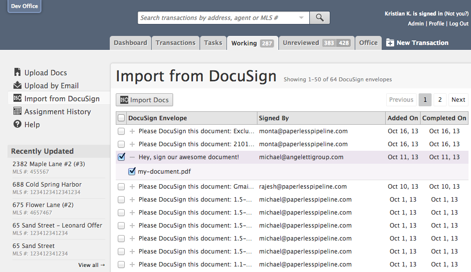
Task: Select the Working tab
Action: 252,43
